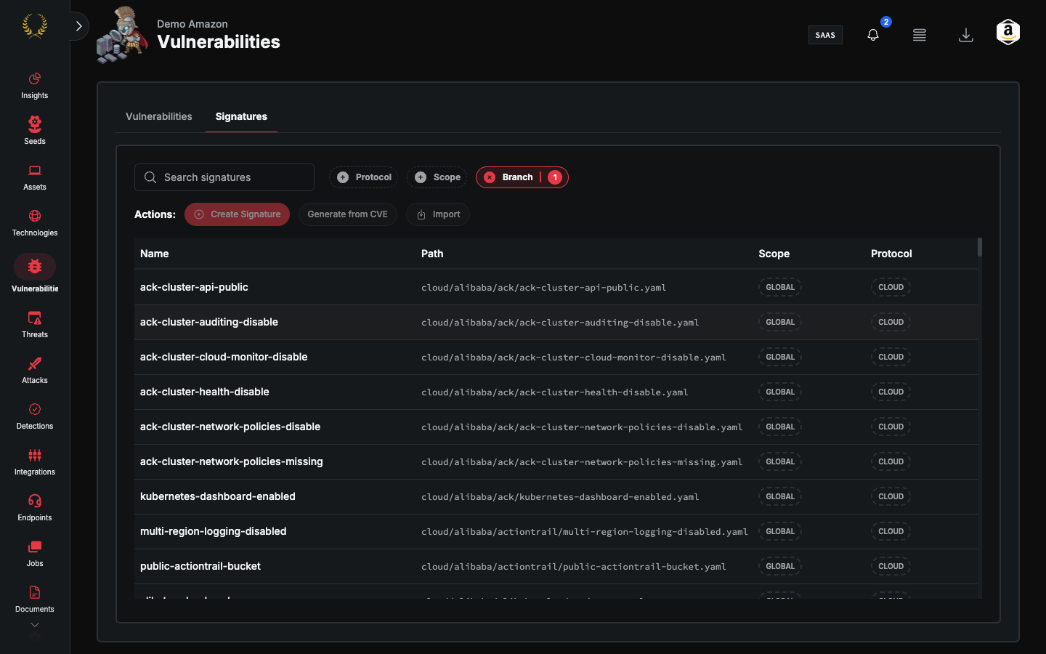Click CLOUD badge in ack-cluster-health-disable row

(x=891, y=392)
